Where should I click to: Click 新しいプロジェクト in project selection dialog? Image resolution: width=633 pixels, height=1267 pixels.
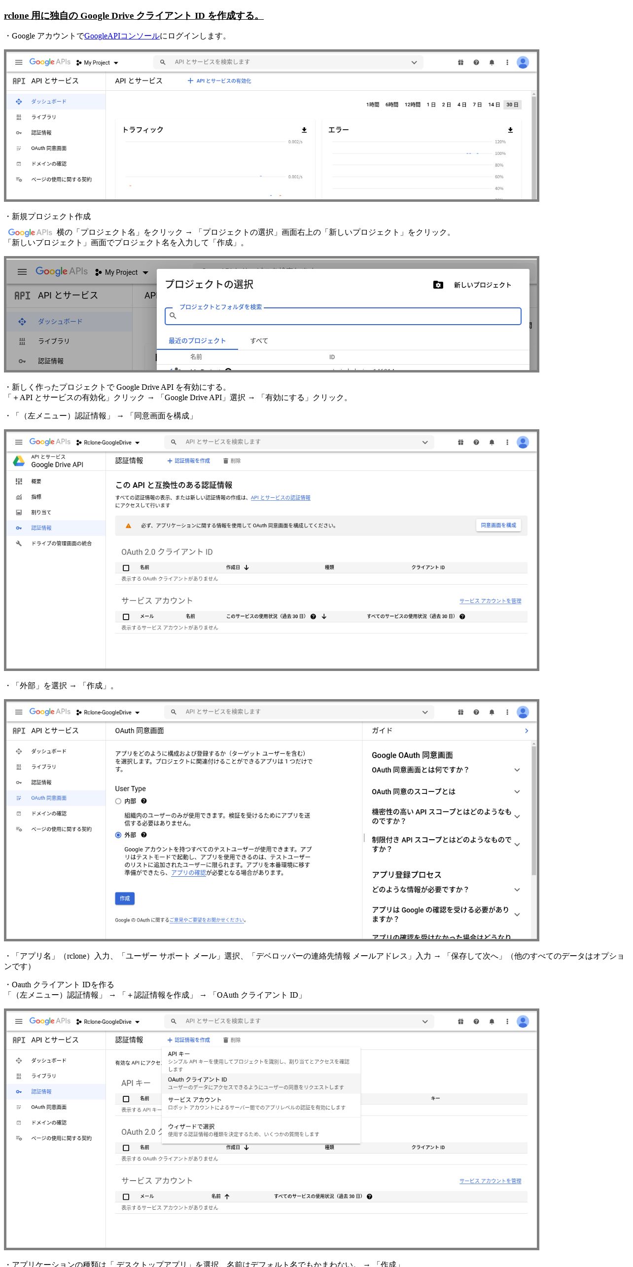tap(482, 285)
